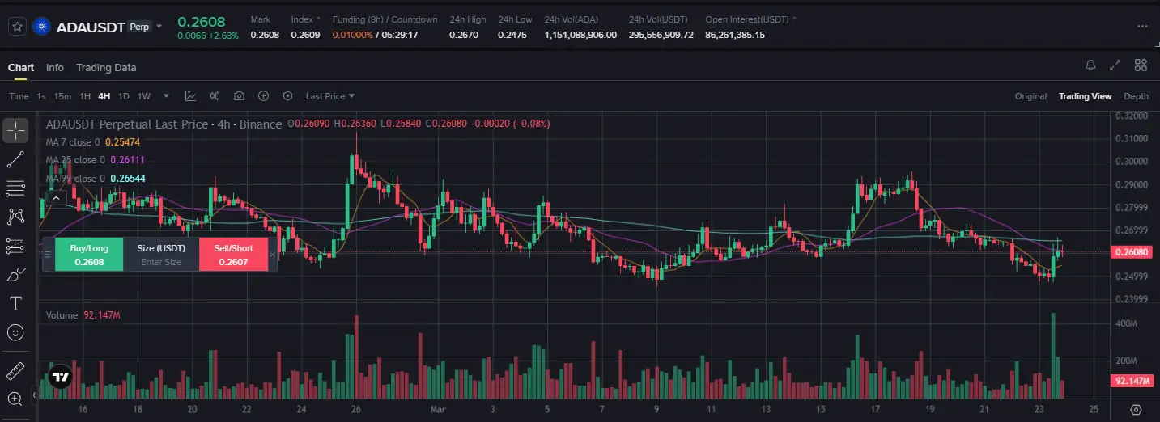This screenshot has height=422, width=1160.
Task: Click the 92.147M volume axis label
Action: click(1132, 381)
